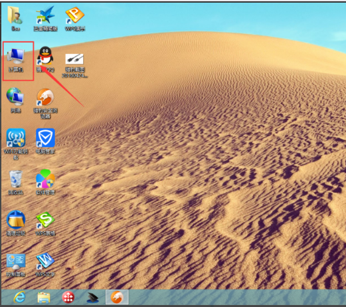Screen dimensions: 346x307
Task: Open the WPS Presentation shortcut
Action: point(75,19)
